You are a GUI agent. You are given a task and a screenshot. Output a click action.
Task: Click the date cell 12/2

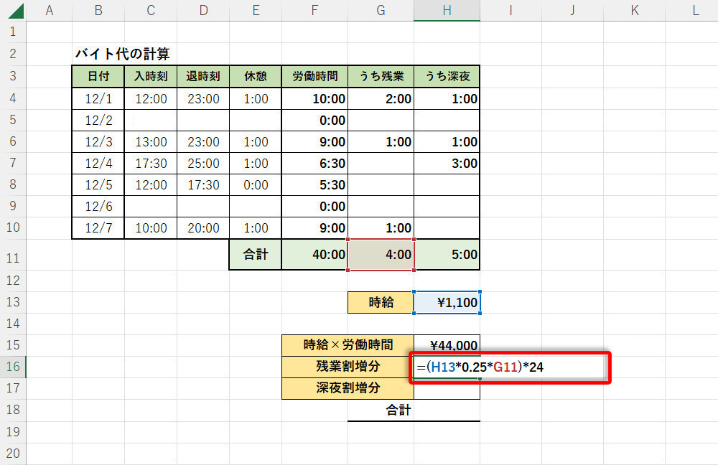pos(98,120)
